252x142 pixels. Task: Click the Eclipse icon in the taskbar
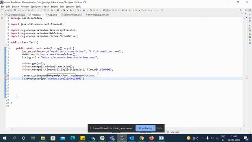point(122,138)
